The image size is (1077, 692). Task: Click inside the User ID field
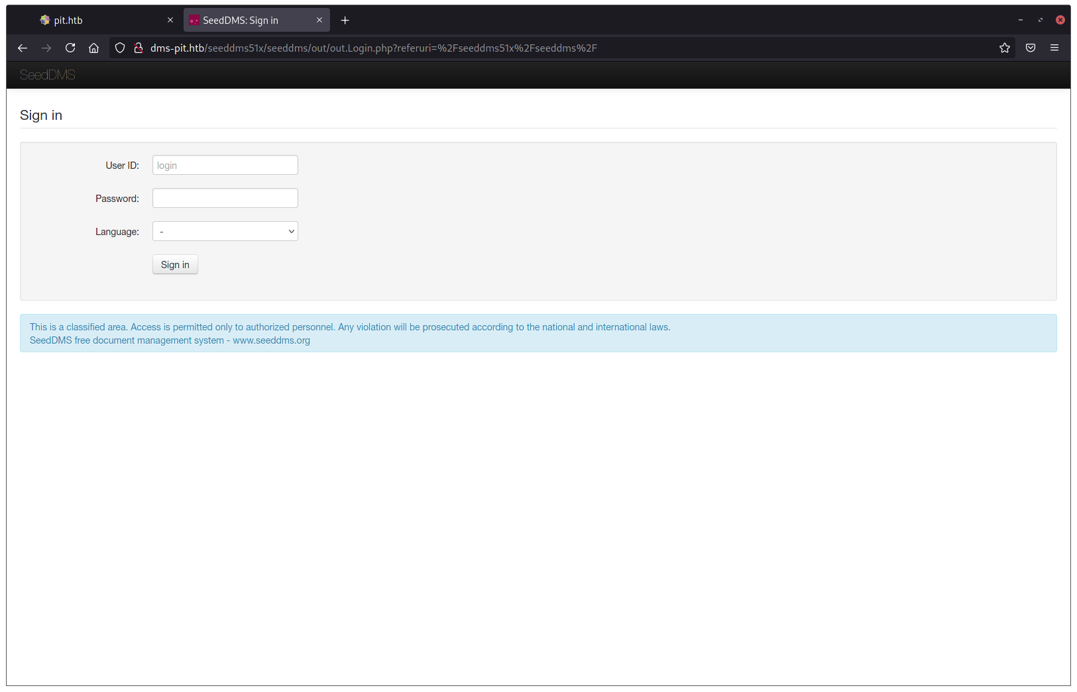pyautogui.click(x=225, y=165)
